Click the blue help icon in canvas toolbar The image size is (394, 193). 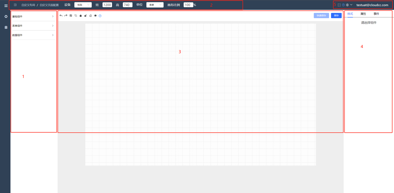(100, 15)
